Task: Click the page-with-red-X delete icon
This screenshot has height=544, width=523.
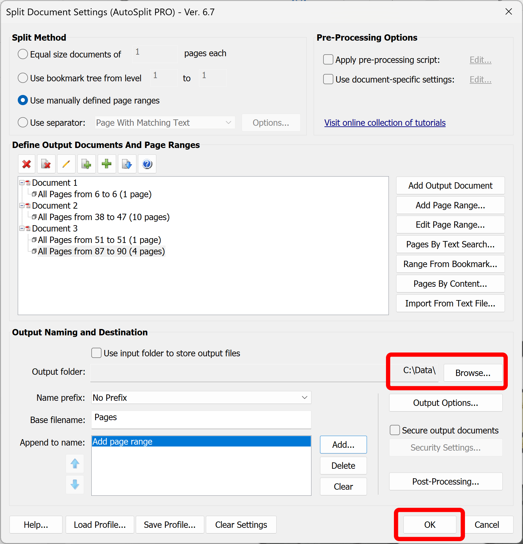Action: coord(46,164)
